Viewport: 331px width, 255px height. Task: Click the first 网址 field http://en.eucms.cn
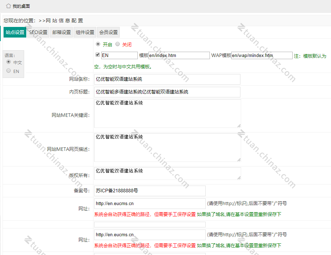(x=150, y=204)
